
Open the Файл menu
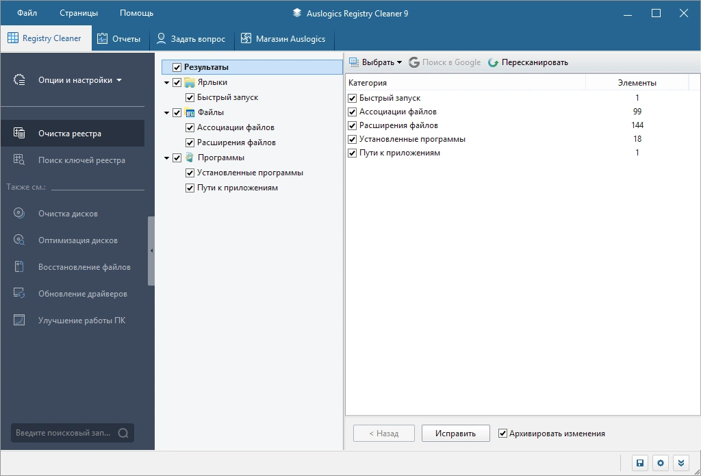(27, 13)
